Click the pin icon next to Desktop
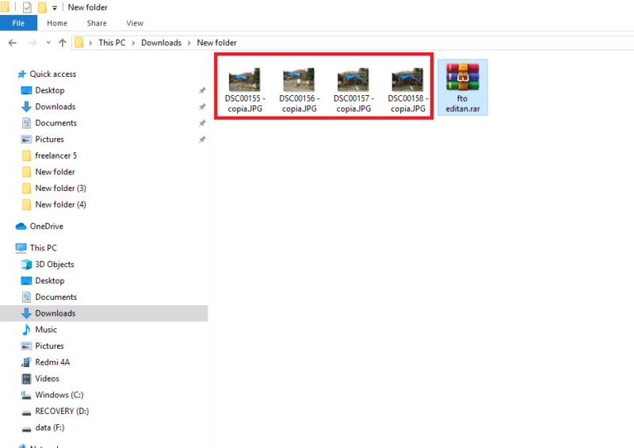634x448 pixels. coord(202,90)
